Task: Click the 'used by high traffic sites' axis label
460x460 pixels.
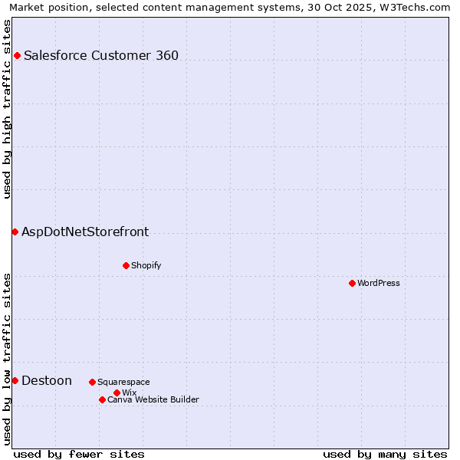Action: (8, 109)
